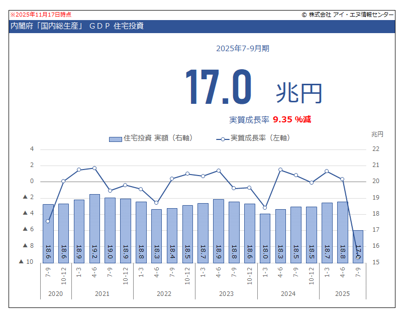Click the first bar, 2020 7-9 at 18.6
Viewport: 404px width, 318px height.
pos(48,233)
